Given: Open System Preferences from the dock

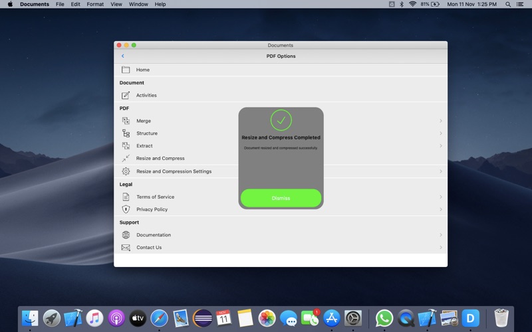Looking at the screenshot, I should (x=353, y=319).
